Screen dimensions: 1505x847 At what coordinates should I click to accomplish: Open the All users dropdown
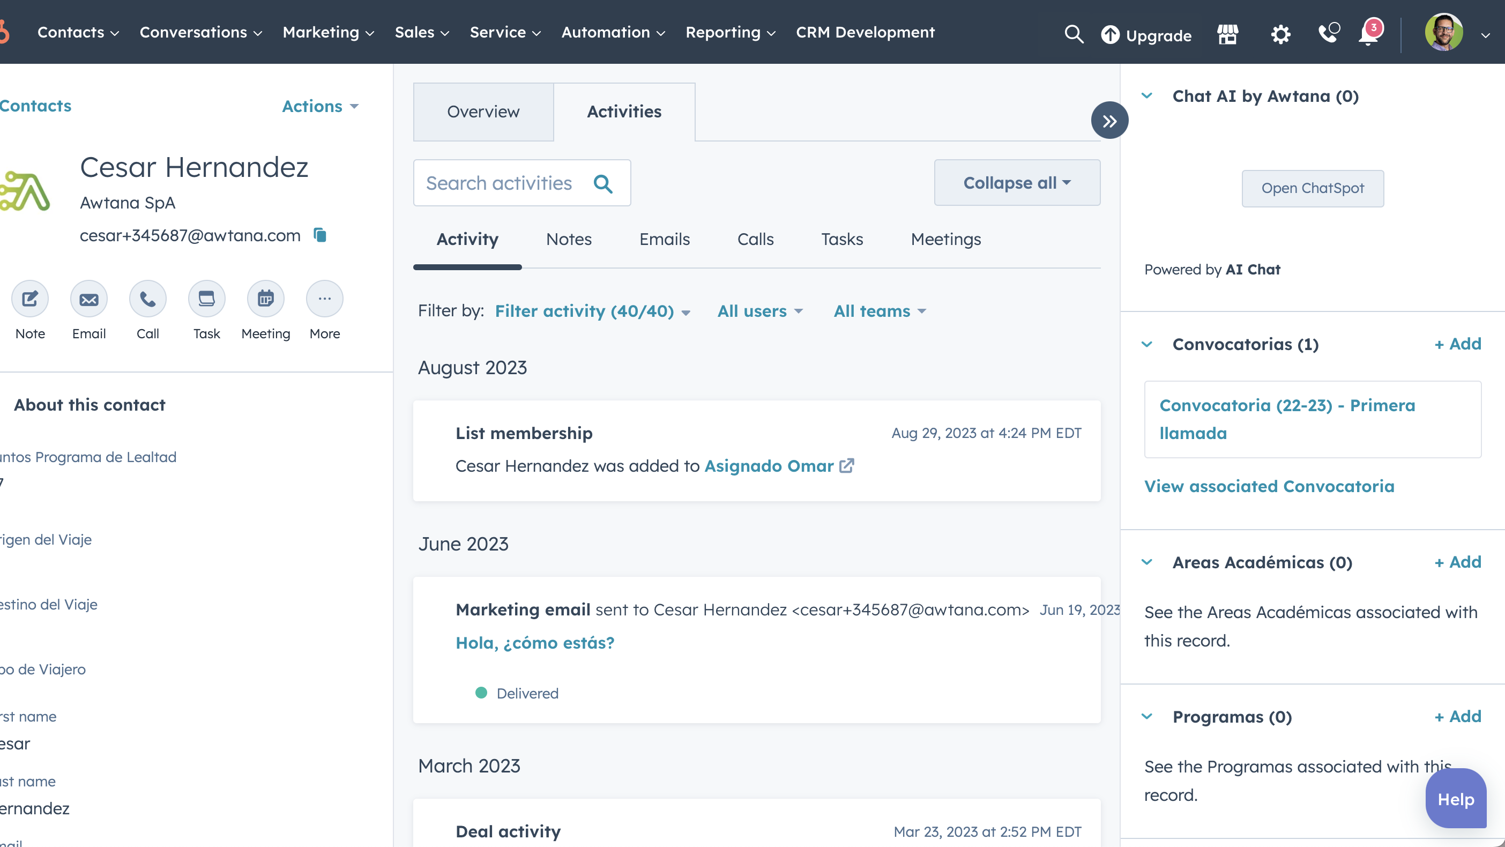click(759, 310)
